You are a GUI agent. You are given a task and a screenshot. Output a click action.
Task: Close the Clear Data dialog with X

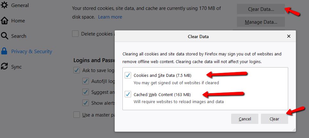click(289, 36)
